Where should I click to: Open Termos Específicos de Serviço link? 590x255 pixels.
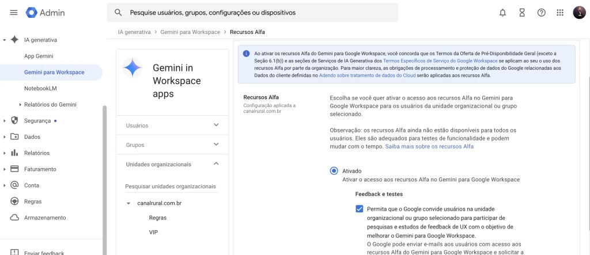(x=440, y=60)
